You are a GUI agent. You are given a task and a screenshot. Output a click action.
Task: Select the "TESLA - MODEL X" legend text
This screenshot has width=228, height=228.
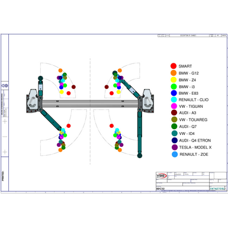click(x=195, y=147)
